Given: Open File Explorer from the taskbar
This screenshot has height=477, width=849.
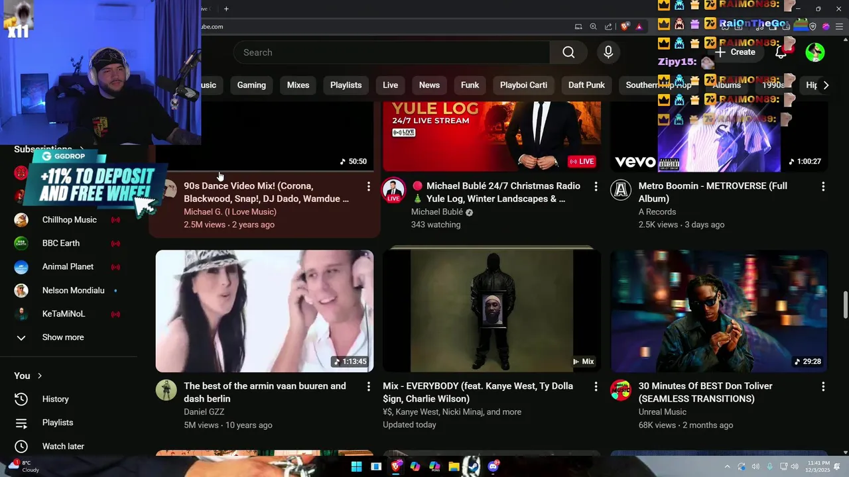Looking at the screenshot, I should point(454,466).
